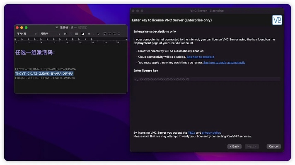The image size is (295, 165).
Task: Toggle italic formatting in TextEdit toolbar
Action: point(94,34)
